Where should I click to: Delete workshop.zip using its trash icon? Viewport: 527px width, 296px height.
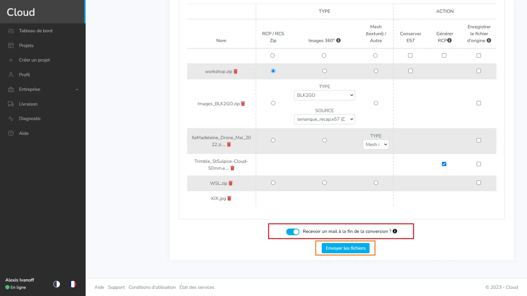point(236,71)
